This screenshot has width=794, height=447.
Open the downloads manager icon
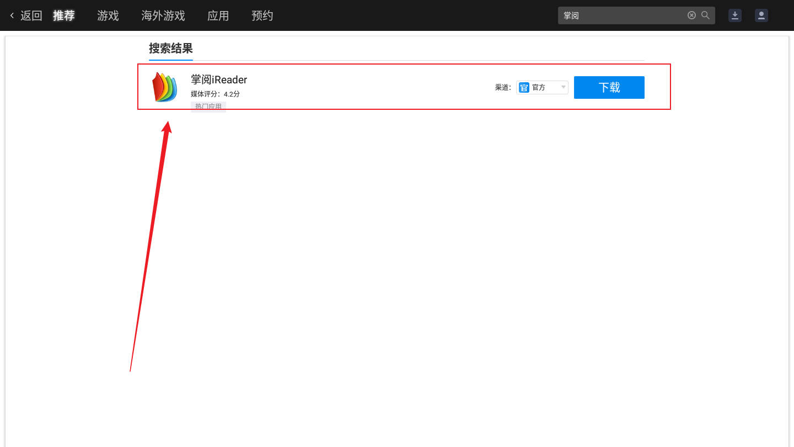tap(735, 15)
